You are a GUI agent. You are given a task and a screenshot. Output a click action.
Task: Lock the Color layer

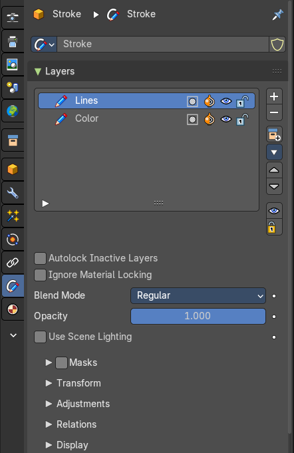click(242, 119)
